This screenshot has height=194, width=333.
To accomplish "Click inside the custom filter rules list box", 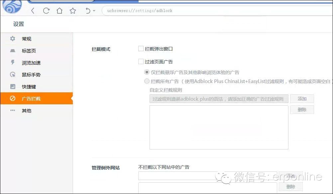I will click(219, 127).
